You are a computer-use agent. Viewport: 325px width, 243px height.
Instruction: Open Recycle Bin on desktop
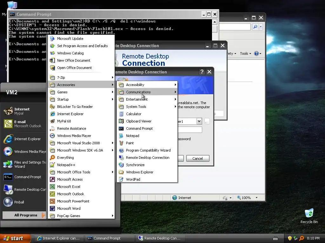click(x=309, y=216)
